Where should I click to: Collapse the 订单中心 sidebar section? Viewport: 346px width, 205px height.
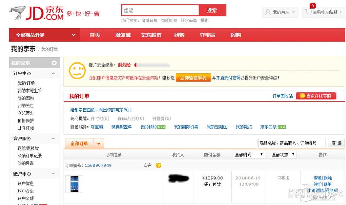[x=53, y=73]
